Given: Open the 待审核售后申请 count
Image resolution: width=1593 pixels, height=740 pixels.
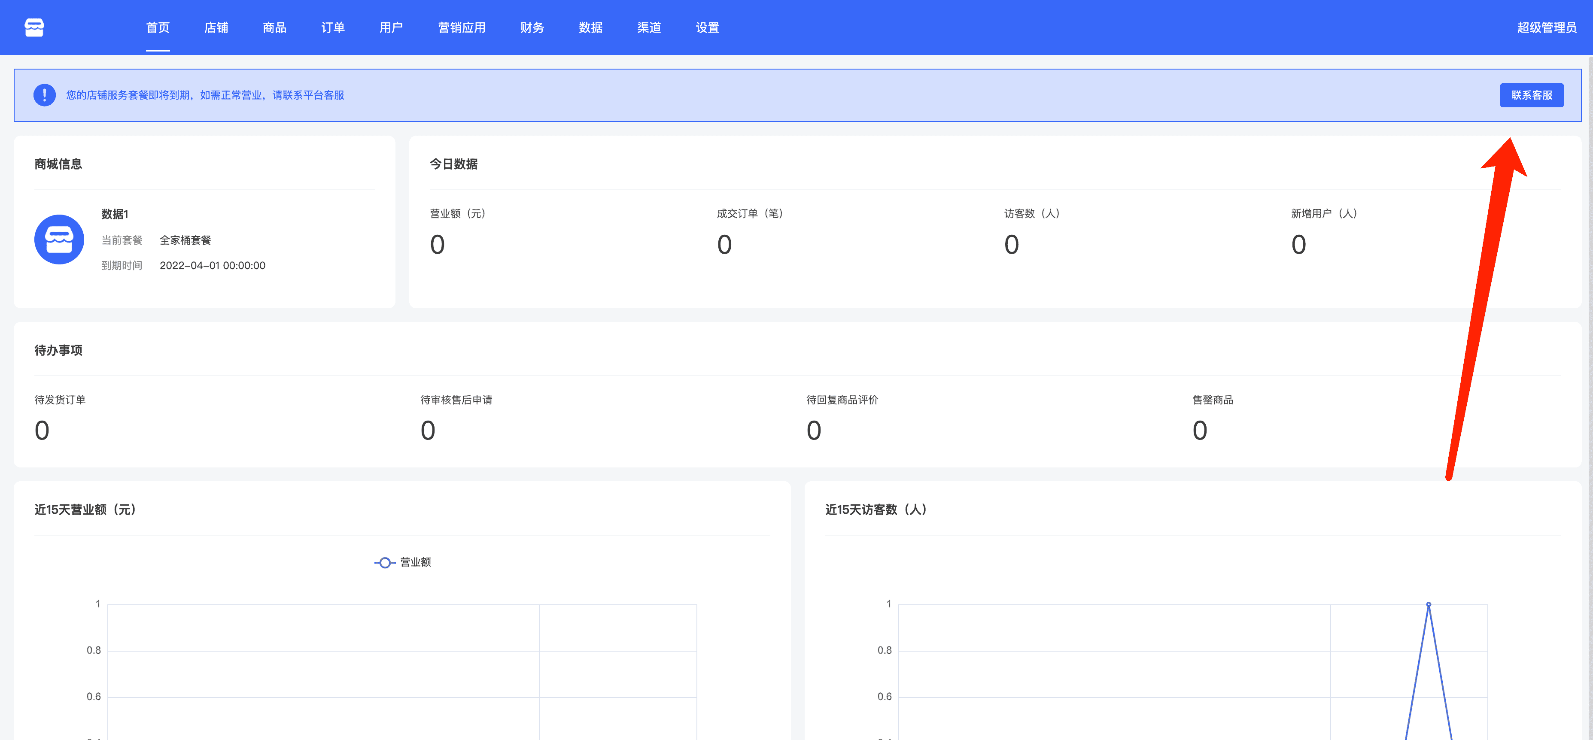Looking at the screenshot, I should (x=428, y=430).
